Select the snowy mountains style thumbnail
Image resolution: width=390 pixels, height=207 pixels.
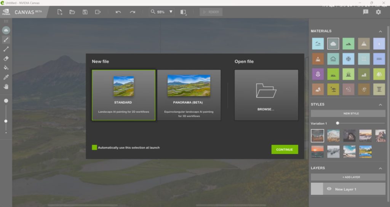click(333, 151)
